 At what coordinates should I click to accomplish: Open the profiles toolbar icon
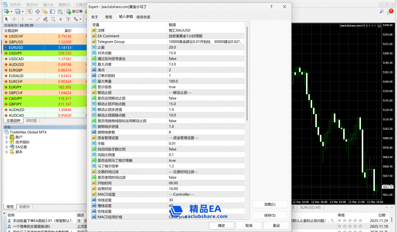tap(18, 11)
